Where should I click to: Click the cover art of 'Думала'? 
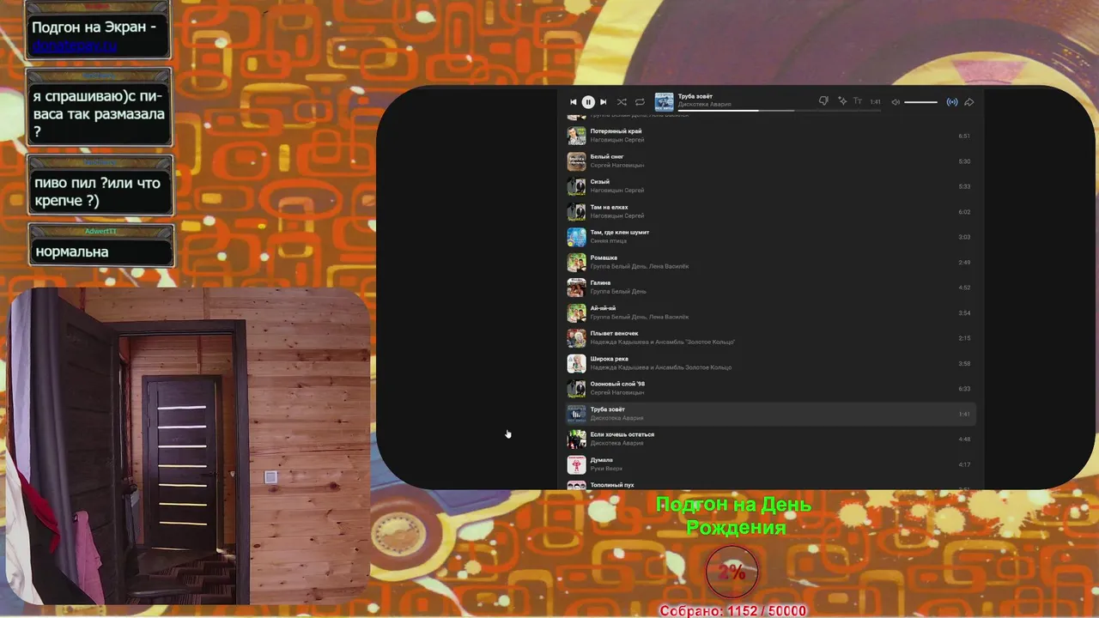(576, 464)
